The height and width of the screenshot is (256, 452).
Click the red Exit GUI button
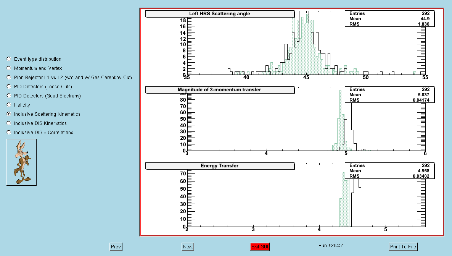tap(260, 247)
